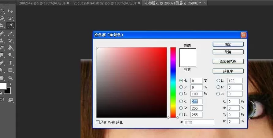Select the Clone Stamp tool
273x138 pixels.
pos(2,40)
